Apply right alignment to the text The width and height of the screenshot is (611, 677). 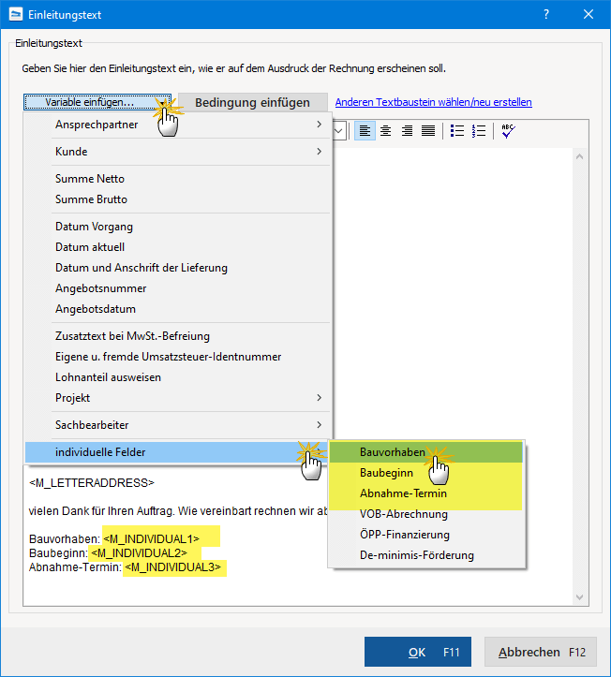(x=408, y=131)
